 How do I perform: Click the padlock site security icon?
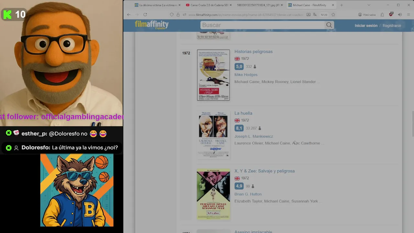point(178,15)
